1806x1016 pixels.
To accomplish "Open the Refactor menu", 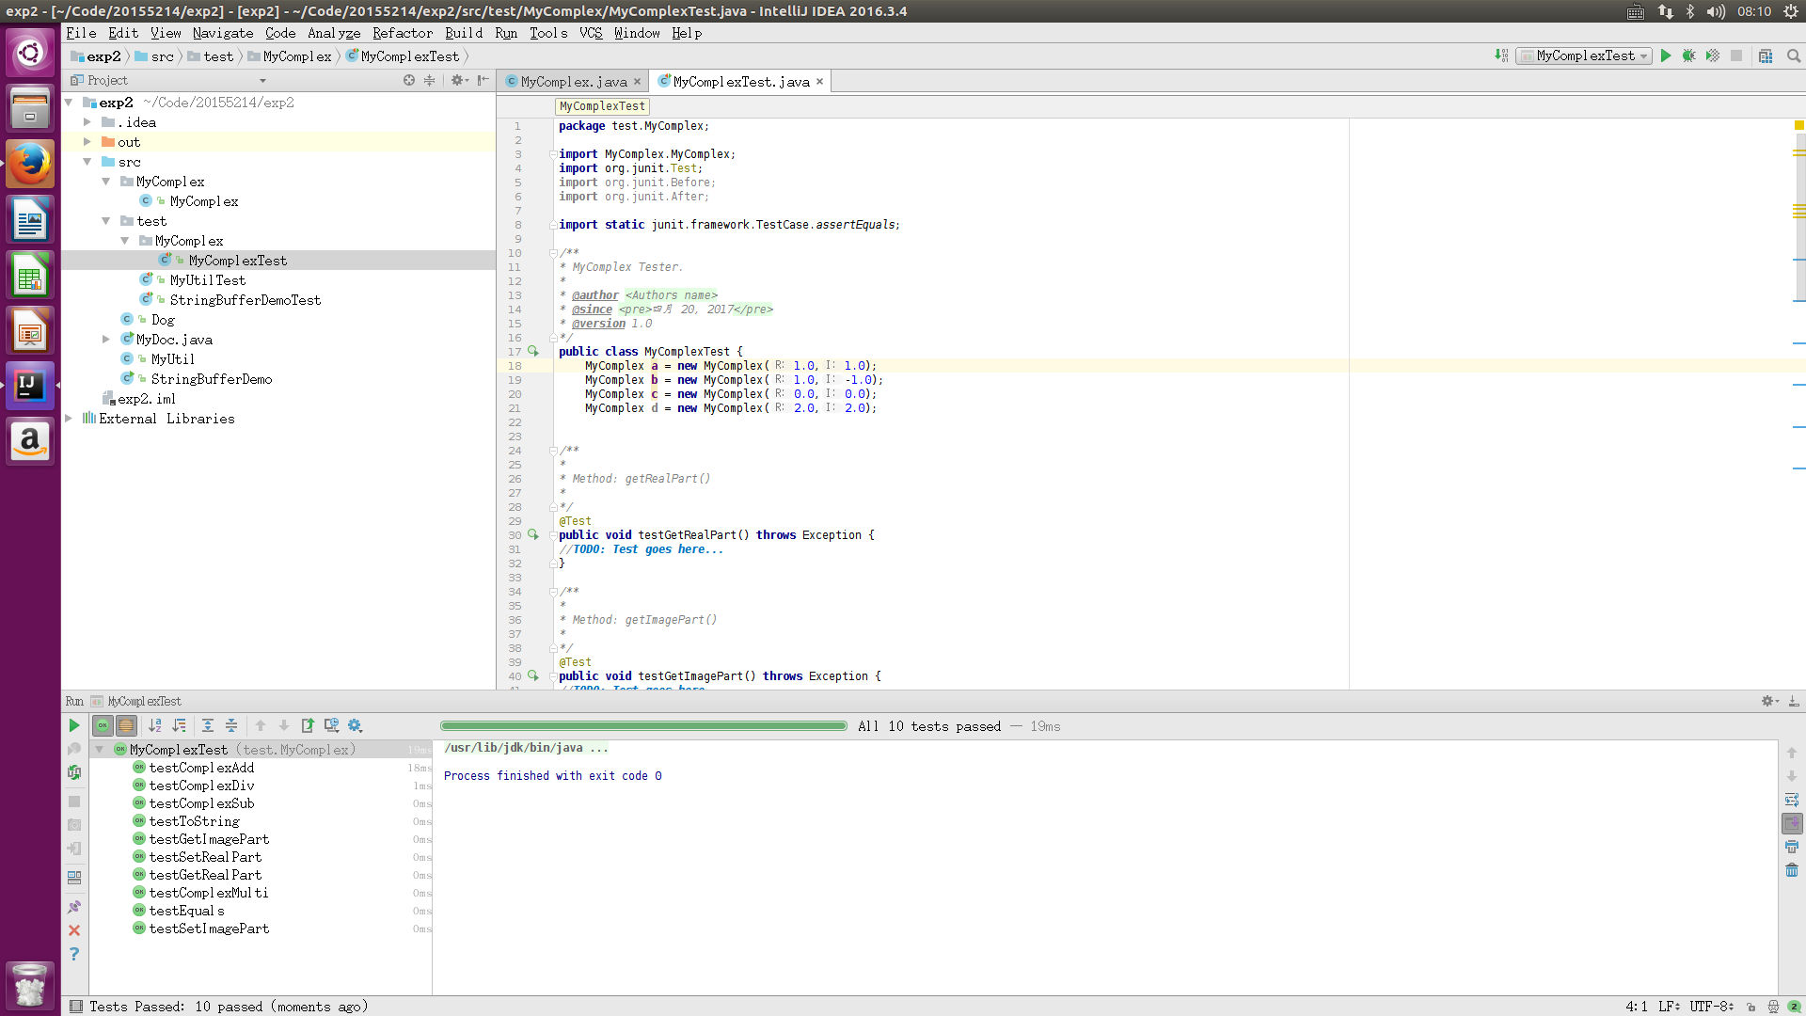I will 403,33.
